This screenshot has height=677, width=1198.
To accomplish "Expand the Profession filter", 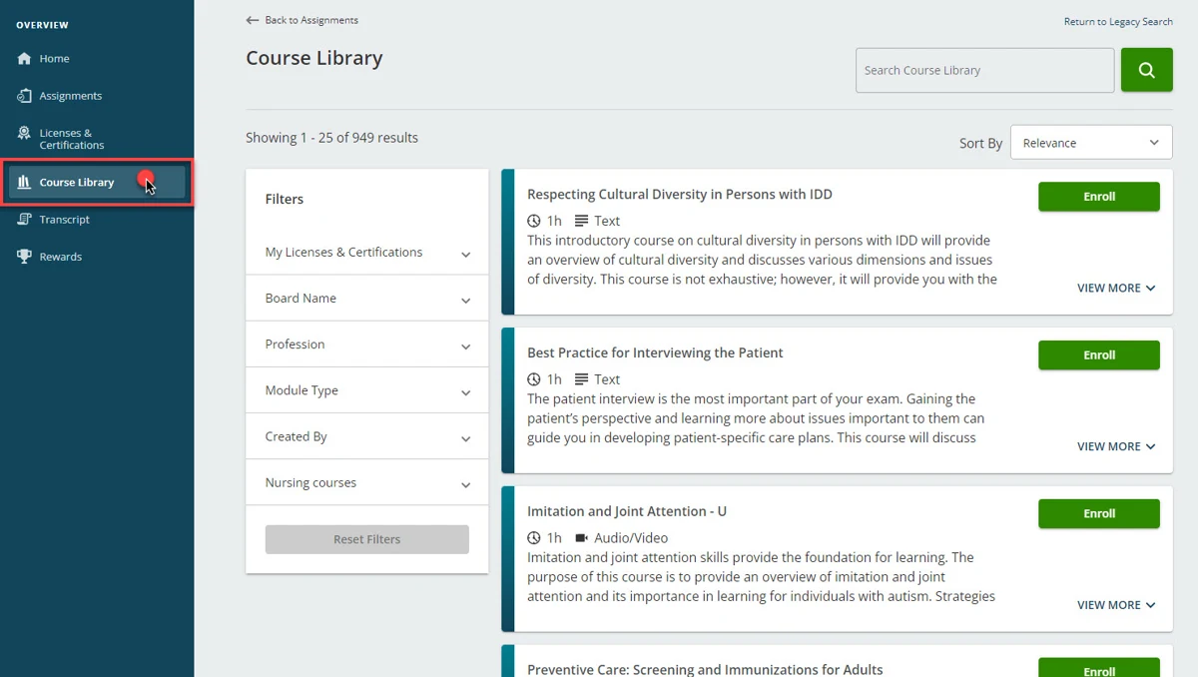I will point(366,344).
